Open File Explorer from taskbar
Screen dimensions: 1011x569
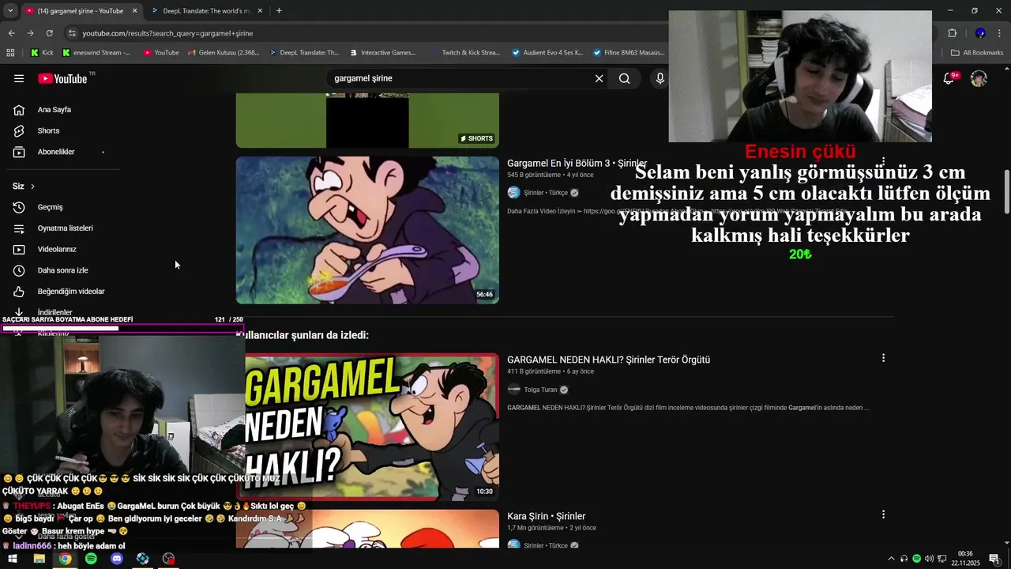[x=39, y=559]
